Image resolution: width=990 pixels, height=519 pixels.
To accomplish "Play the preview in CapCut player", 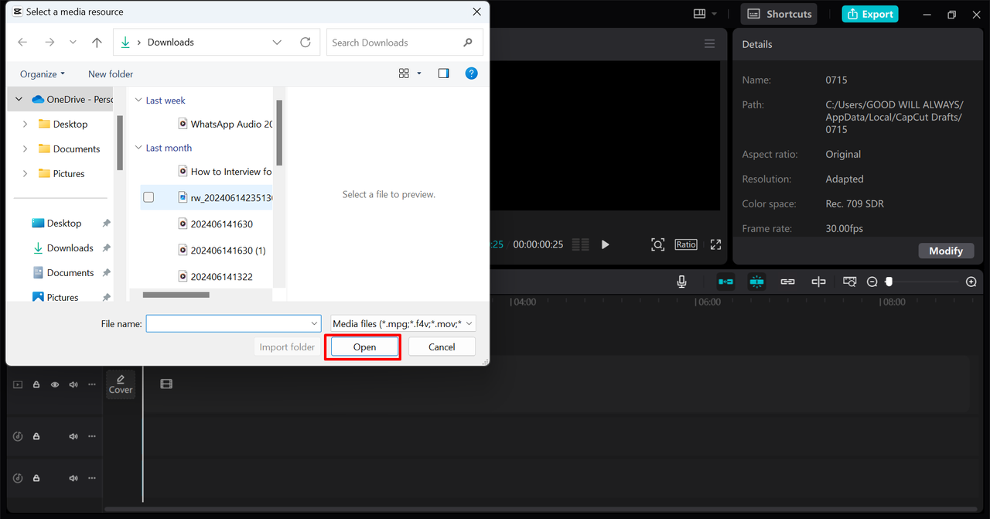I will coord(605,244).
